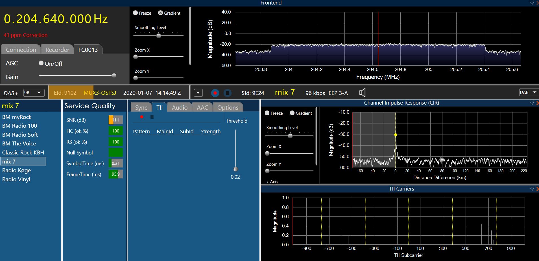Toggle AGC On/Off
This screenshot has width=539, height=261.
pyautogui.click(x=42, y=63)
